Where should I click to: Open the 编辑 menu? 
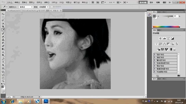(x=17, y=2)
